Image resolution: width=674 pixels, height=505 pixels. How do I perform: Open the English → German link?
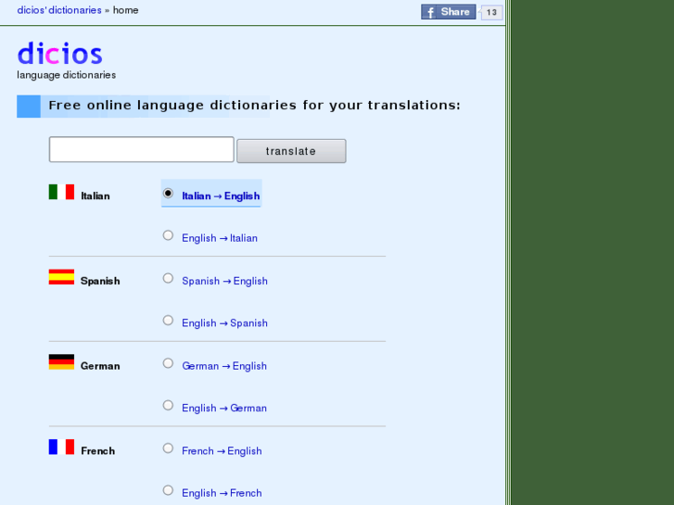tap(224, 409)
